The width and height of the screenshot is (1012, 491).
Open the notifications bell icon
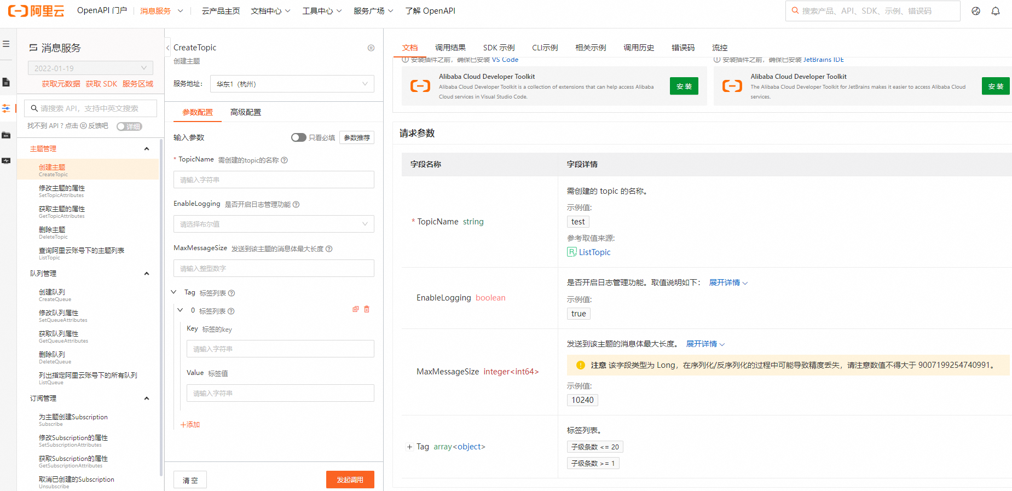pos(996,11)
